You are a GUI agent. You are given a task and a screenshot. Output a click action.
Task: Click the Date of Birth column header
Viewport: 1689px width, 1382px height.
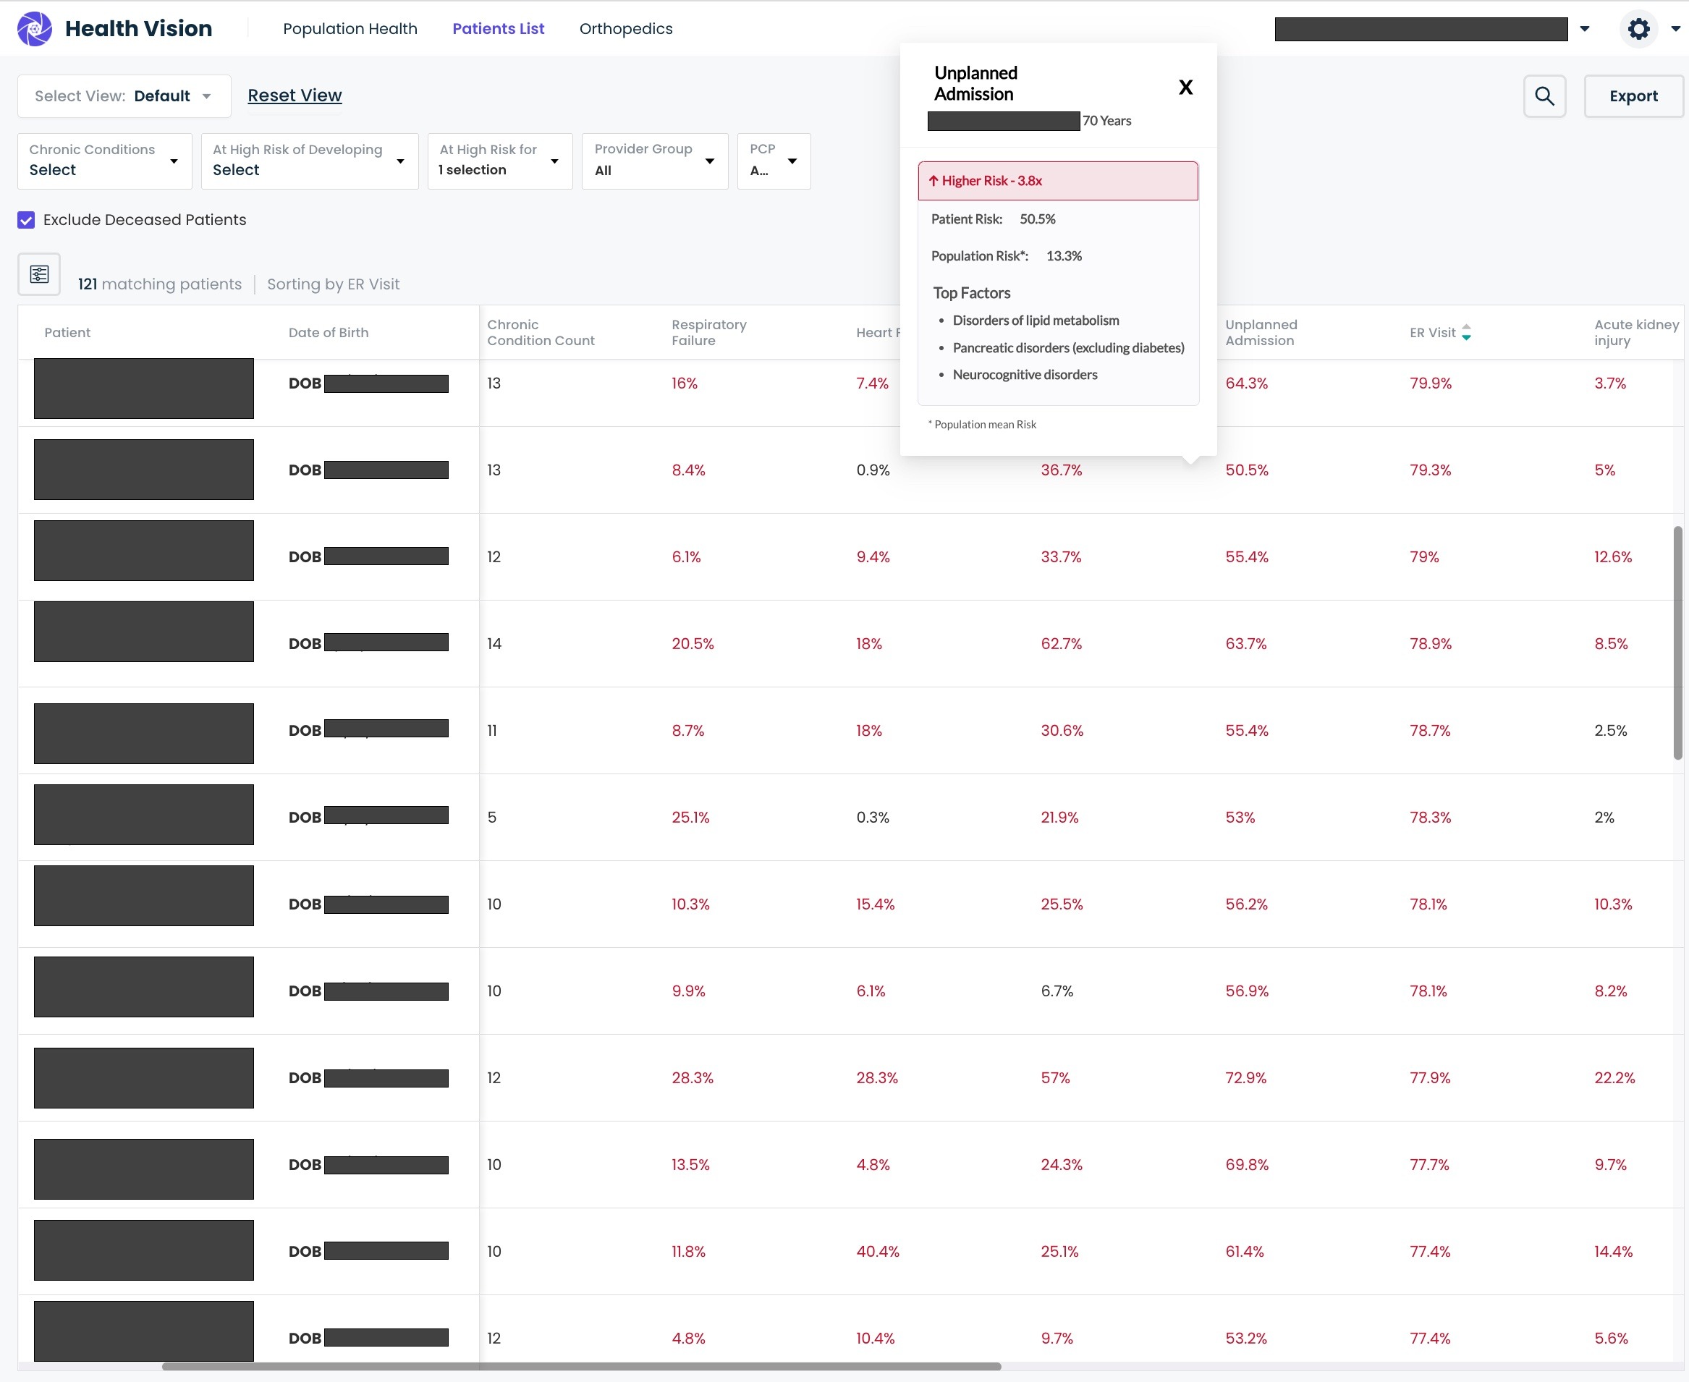click(x=328, y=333)
